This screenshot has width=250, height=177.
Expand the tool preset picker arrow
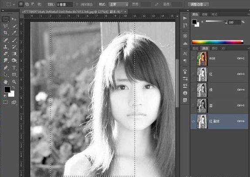tap(14, 4)
